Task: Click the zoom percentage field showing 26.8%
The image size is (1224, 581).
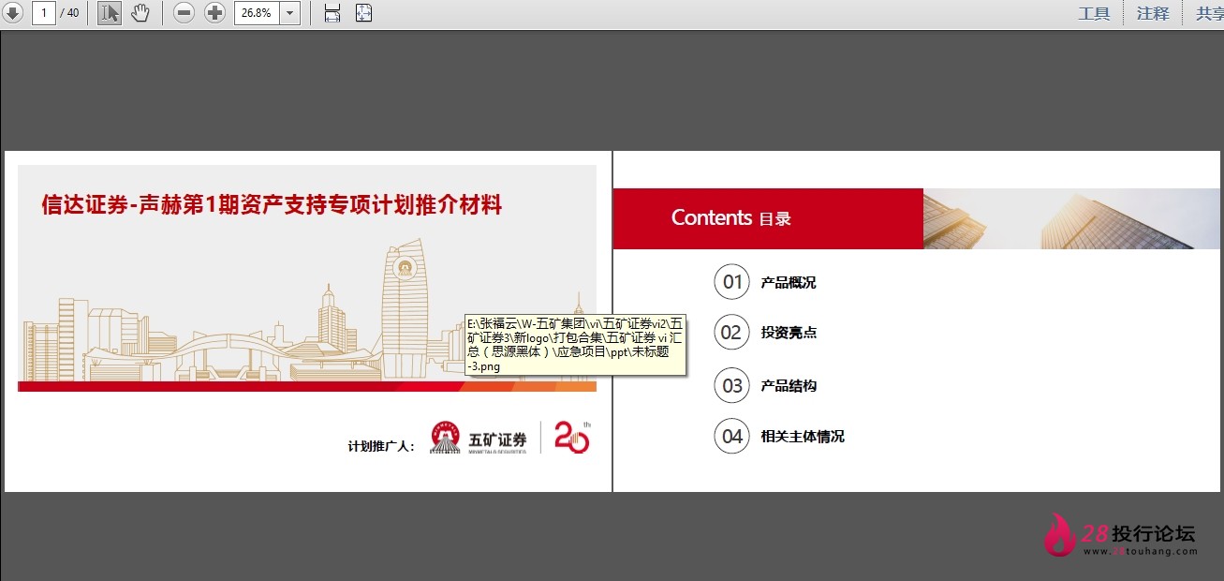Action: click(x=257, y=13)
